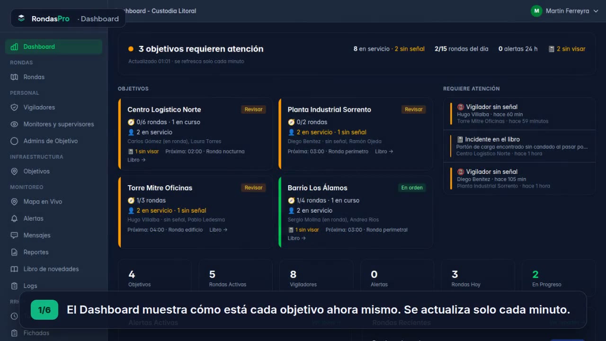
Task: Open Libro de novedades book icon
Action: [14, 269]
